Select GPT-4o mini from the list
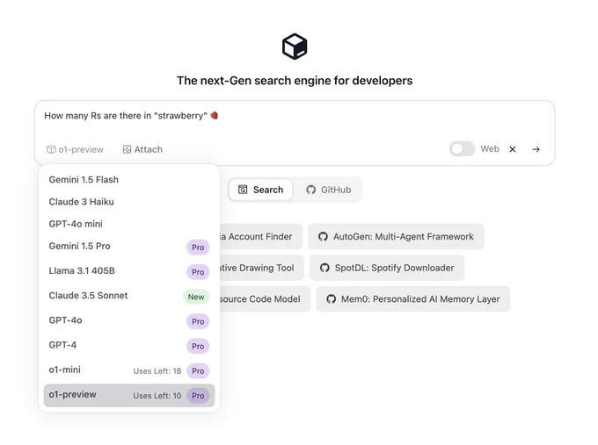 [x=129, y=224]
